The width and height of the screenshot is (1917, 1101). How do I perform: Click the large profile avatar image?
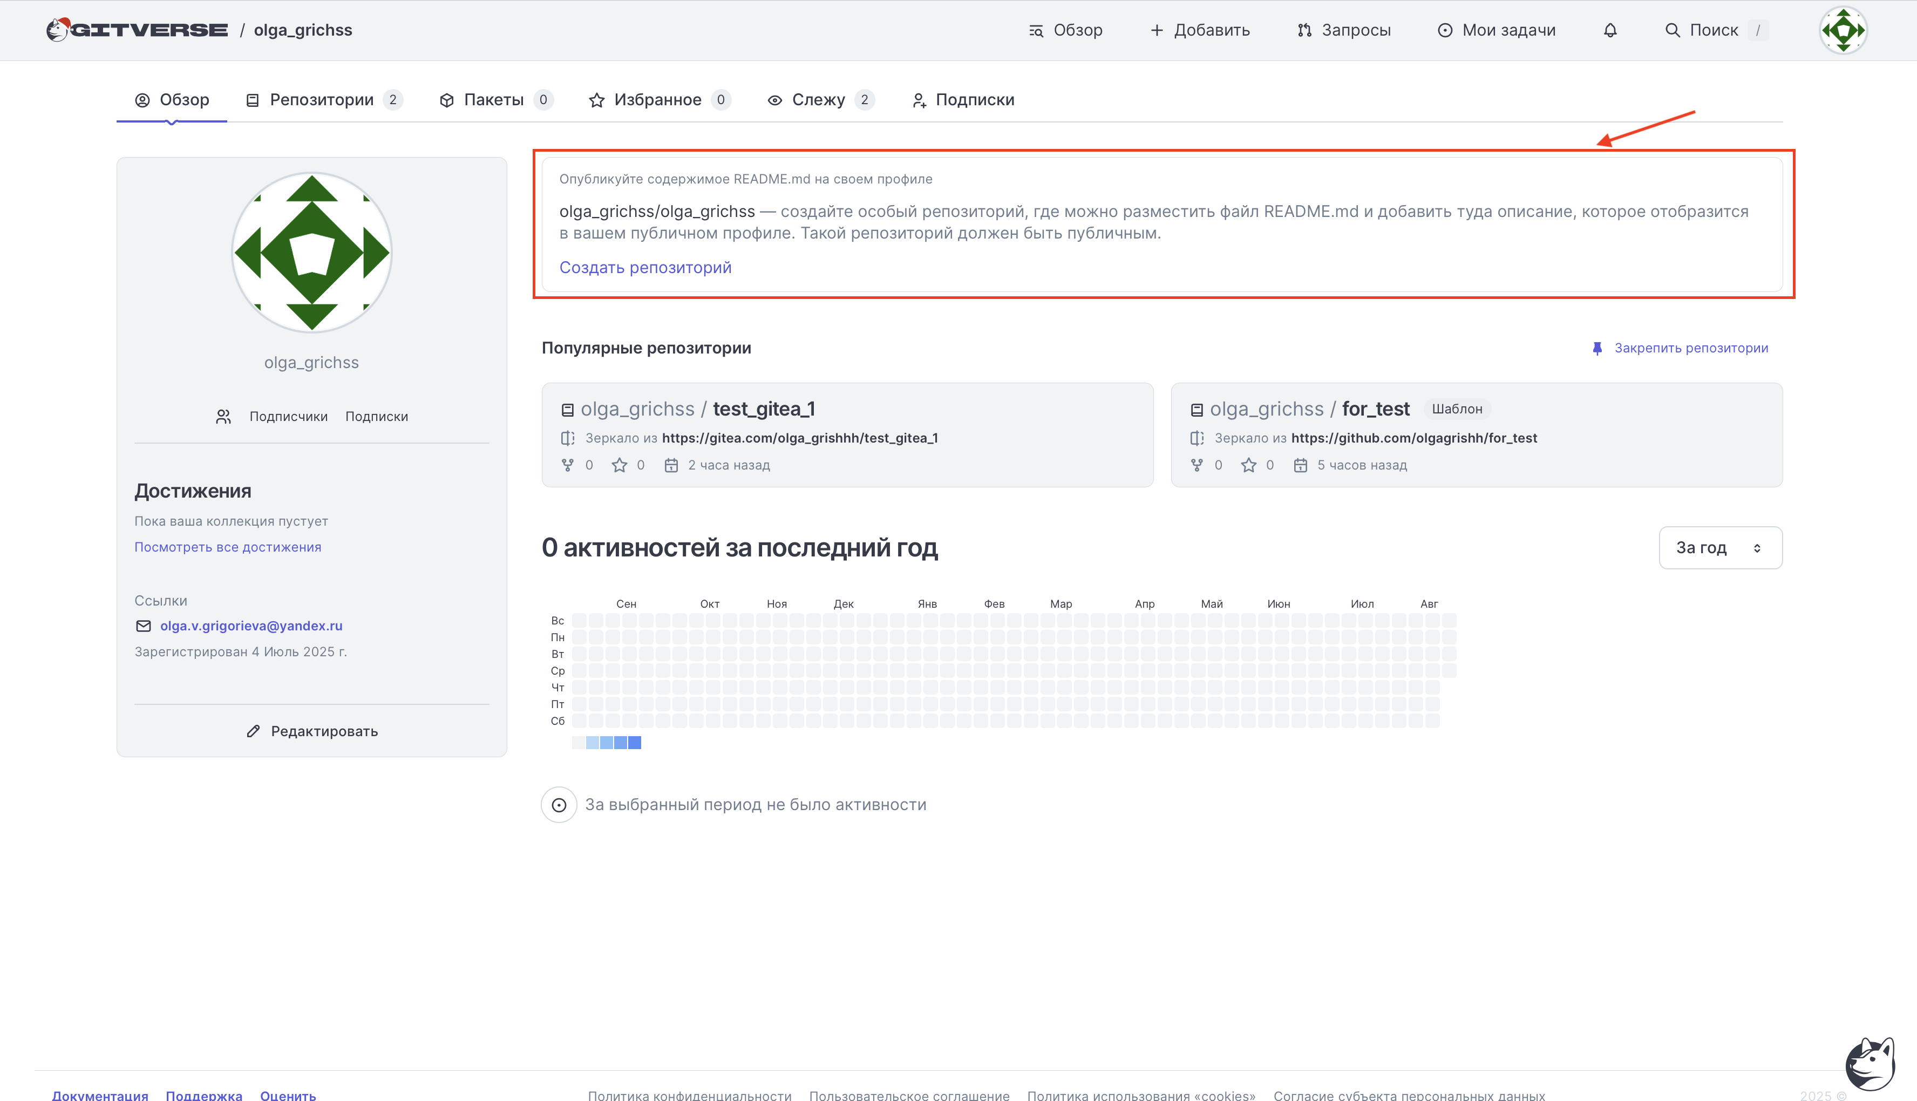pos(311,253)
